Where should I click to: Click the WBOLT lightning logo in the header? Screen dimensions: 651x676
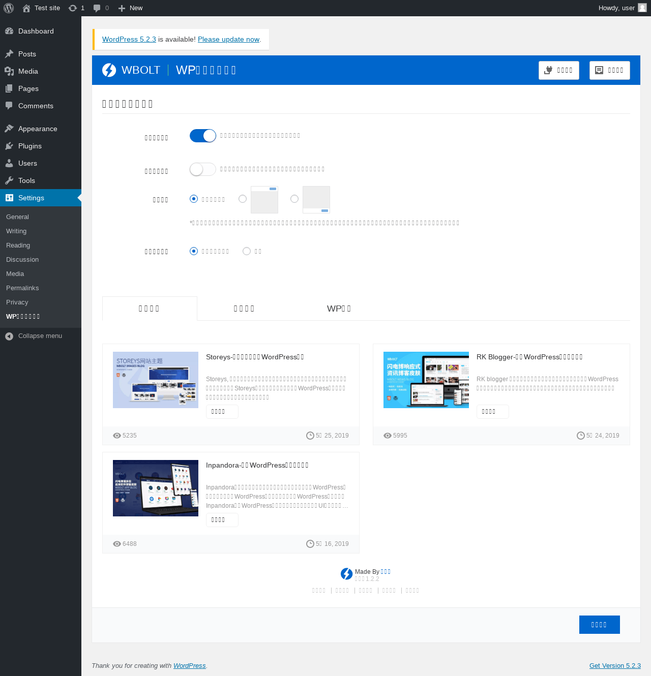pyautogui.click(x=109, y=70)
